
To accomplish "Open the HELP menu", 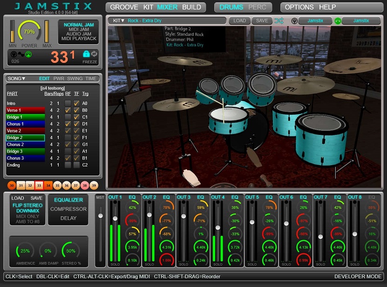I will [x=327, y=7].
